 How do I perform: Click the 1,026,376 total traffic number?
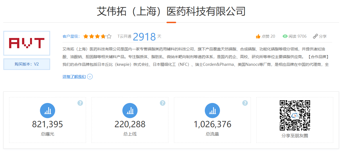tap(212, 124)
